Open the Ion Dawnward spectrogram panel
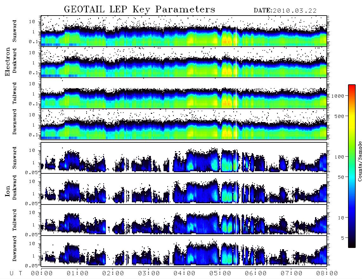Screen dimensions: 362x279 tap(184, 251)
